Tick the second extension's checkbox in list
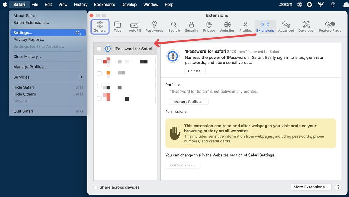The width and height of the screenshot is (349, 197). [99, 61]
